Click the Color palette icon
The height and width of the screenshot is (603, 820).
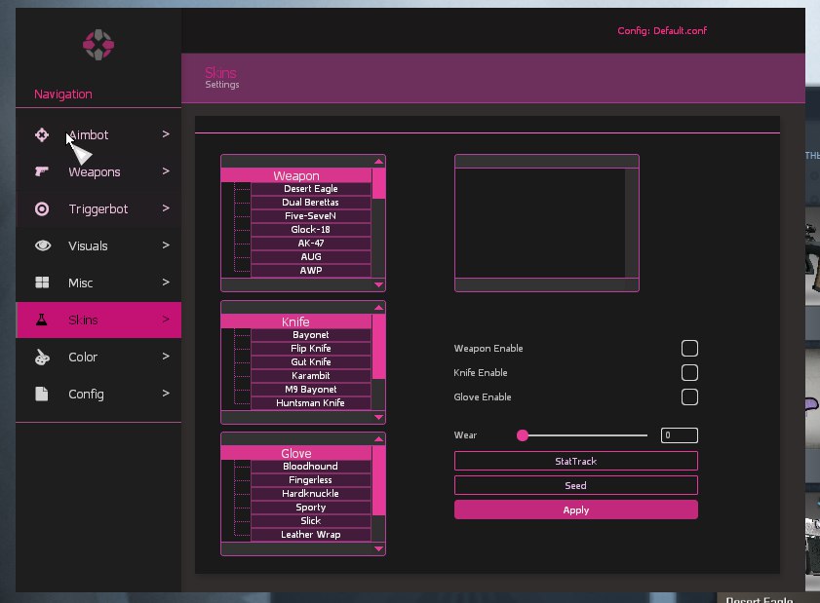[42, 357]
